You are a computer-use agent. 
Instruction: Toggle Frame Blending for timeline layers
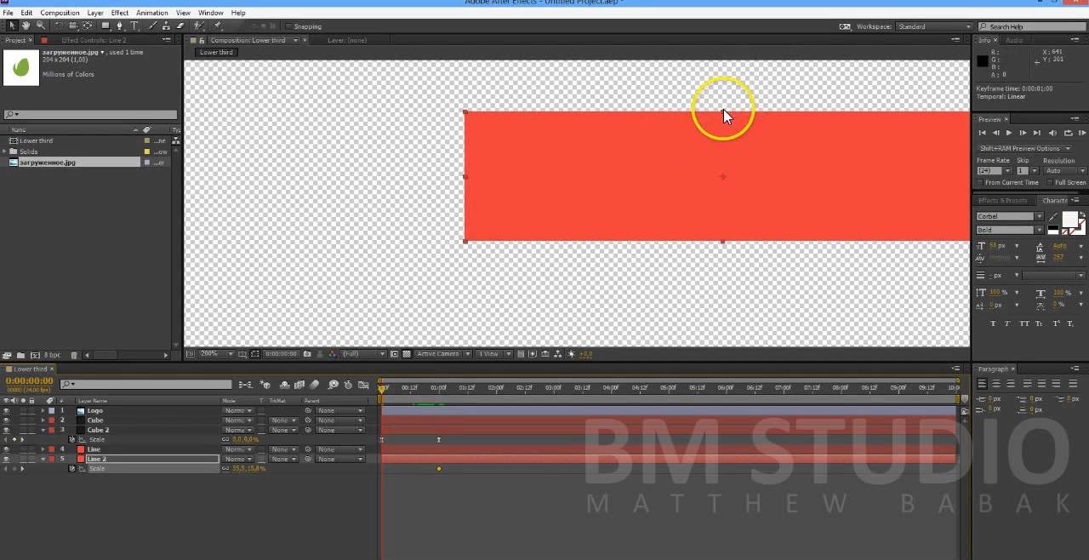click(299, 385)
